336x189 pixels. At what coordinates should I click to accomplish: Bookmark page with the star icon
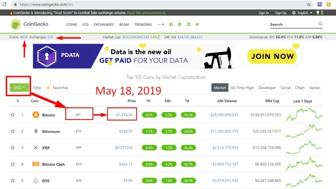tap(309, 4)
